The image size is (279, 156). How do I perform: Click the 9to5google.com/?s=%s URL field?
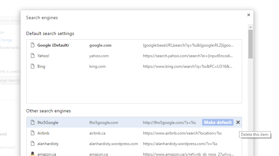(169, 123)
